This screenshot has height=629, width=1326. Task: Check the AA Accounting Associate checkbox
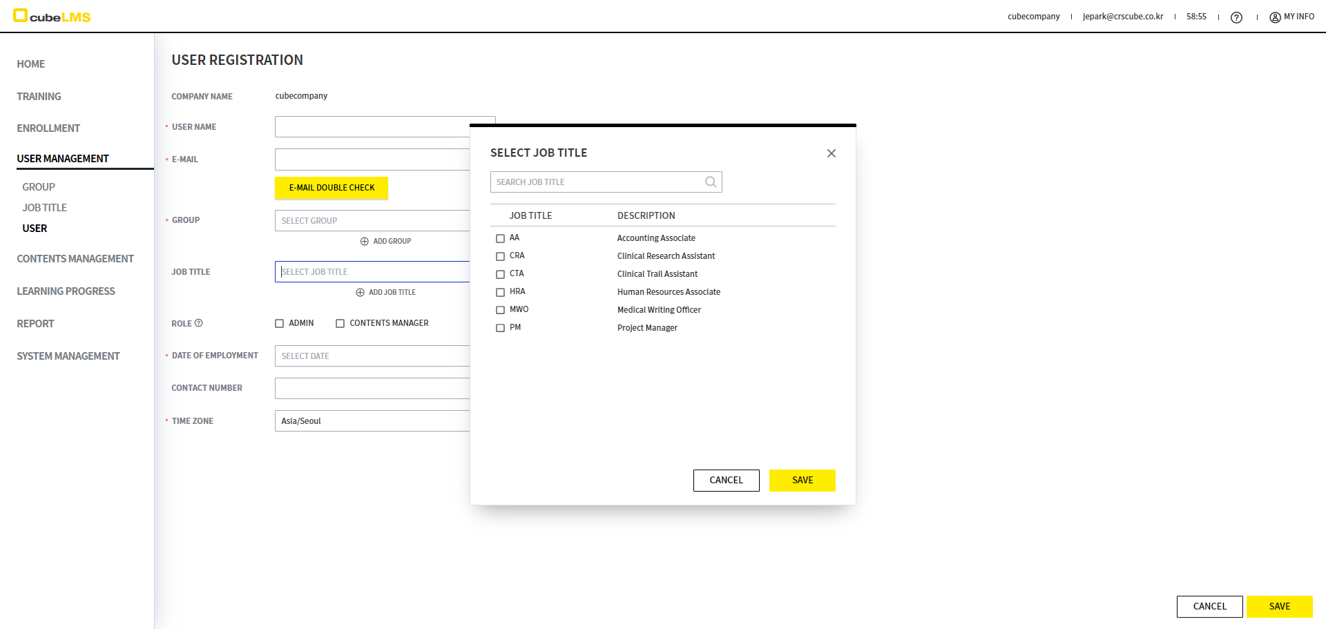[x=500, y=238]
